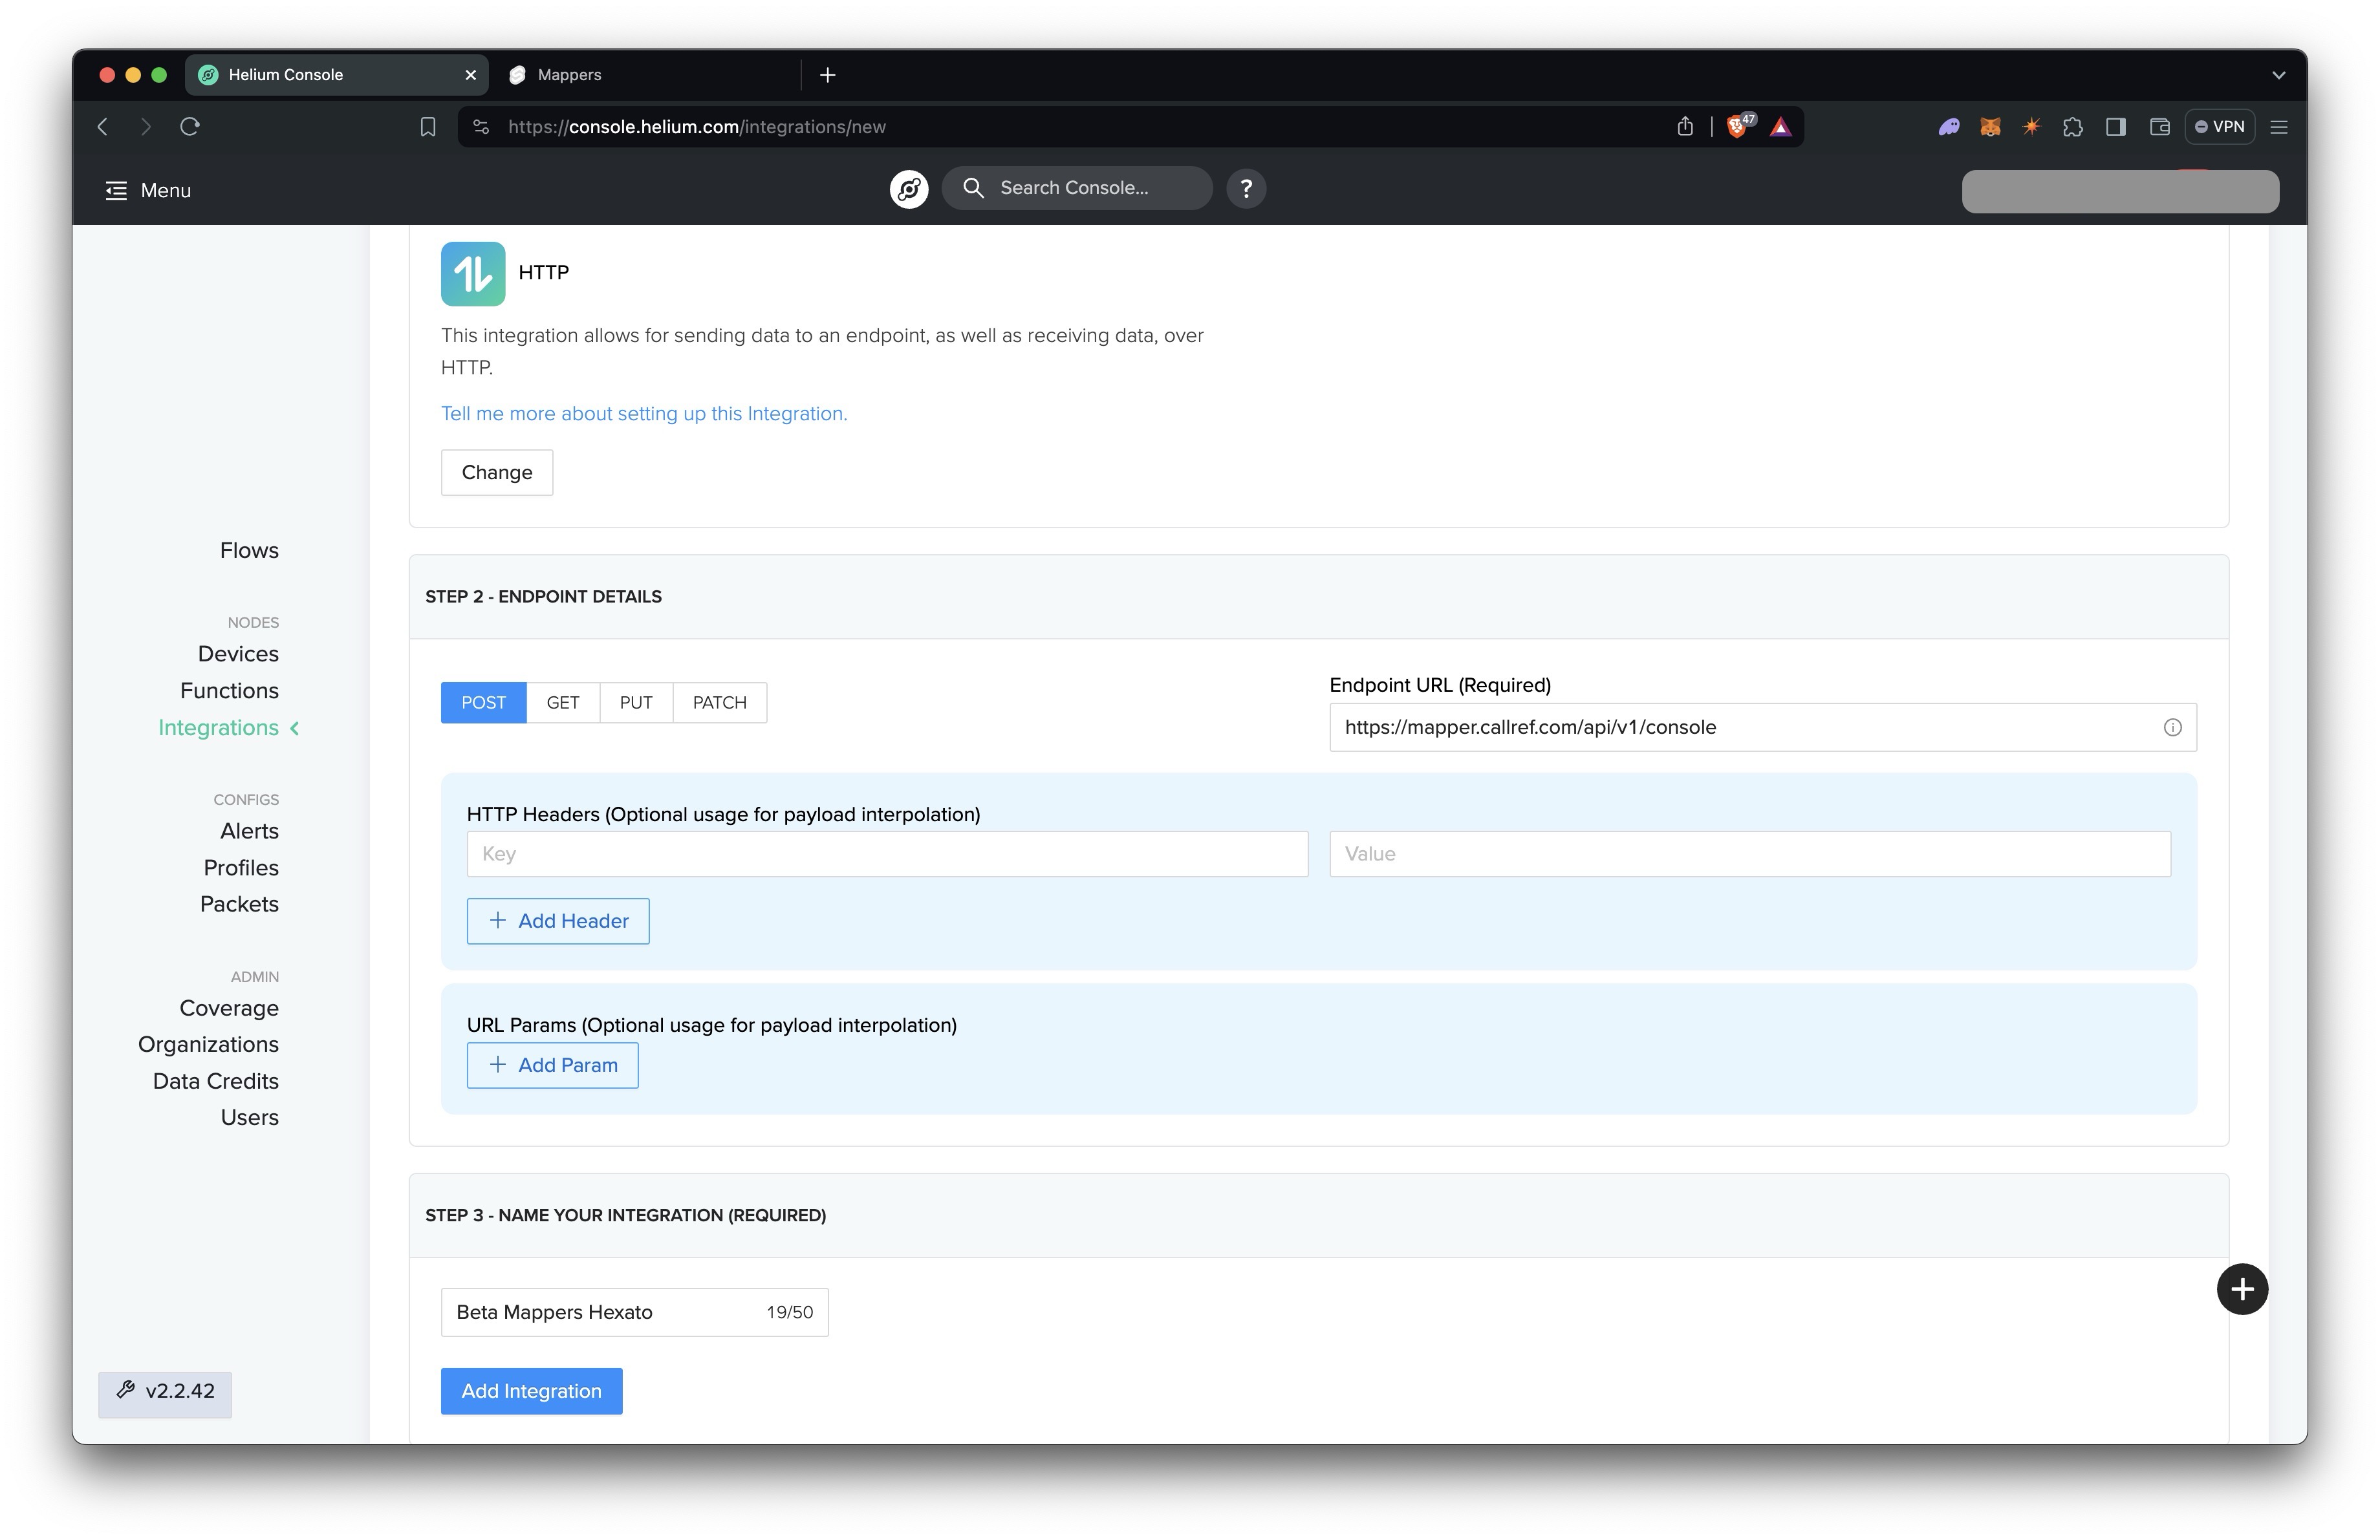
Task: Toggle the browser sidebar panel icon
Action: pyautogui.click(x=2116, y=127)
